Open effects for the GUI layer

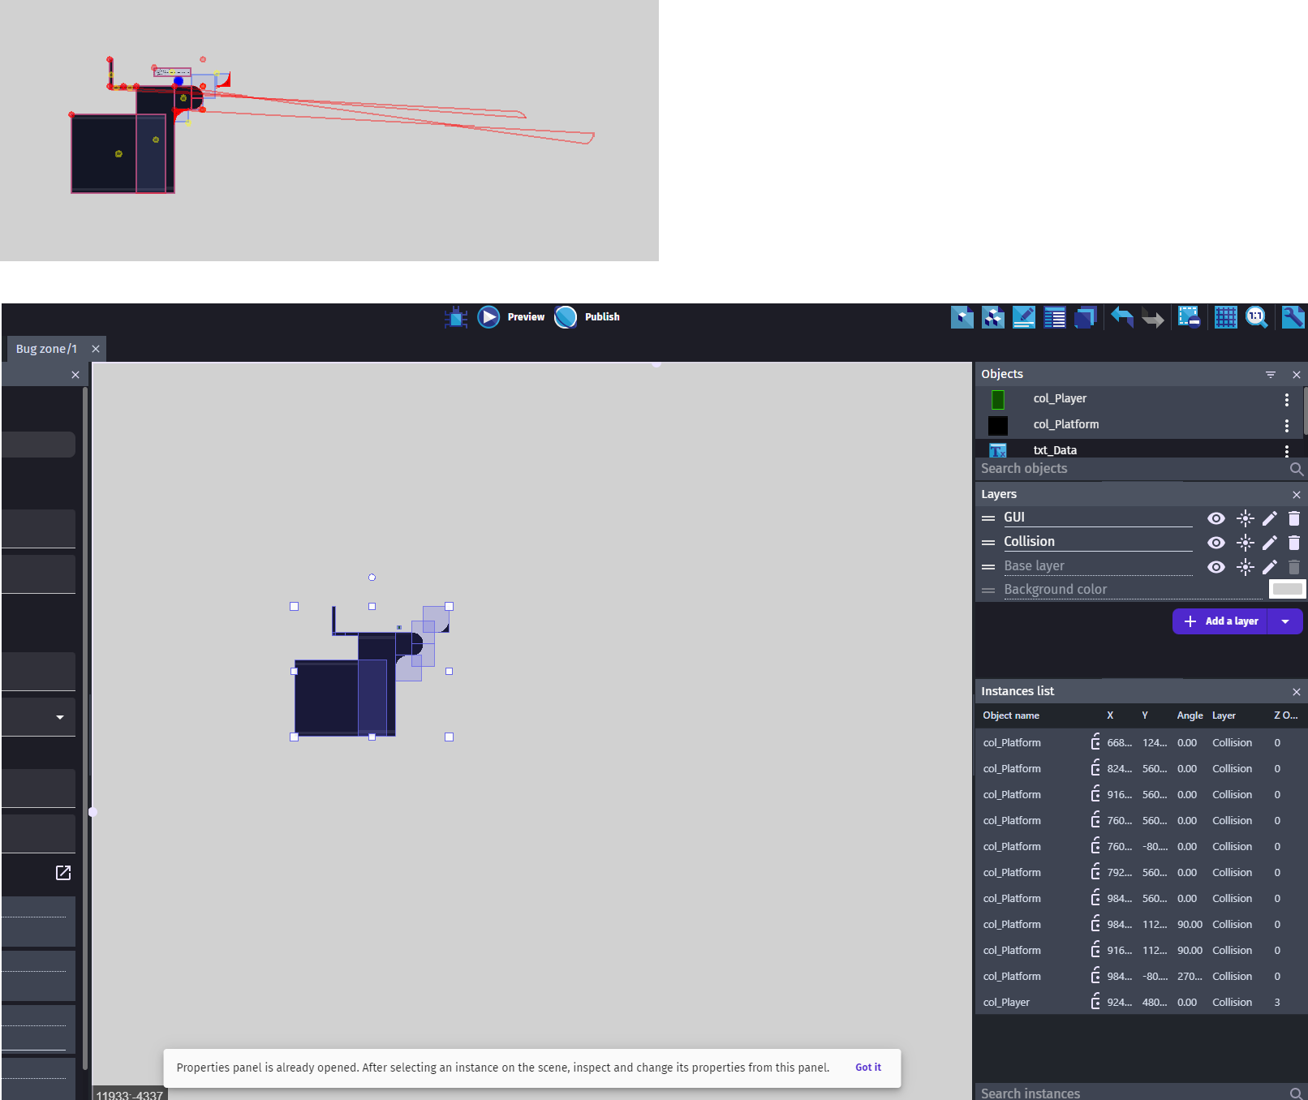(x=1245, y=518)
